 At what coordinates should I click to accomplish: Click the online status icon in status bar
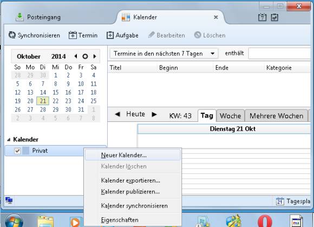[9, 200]
